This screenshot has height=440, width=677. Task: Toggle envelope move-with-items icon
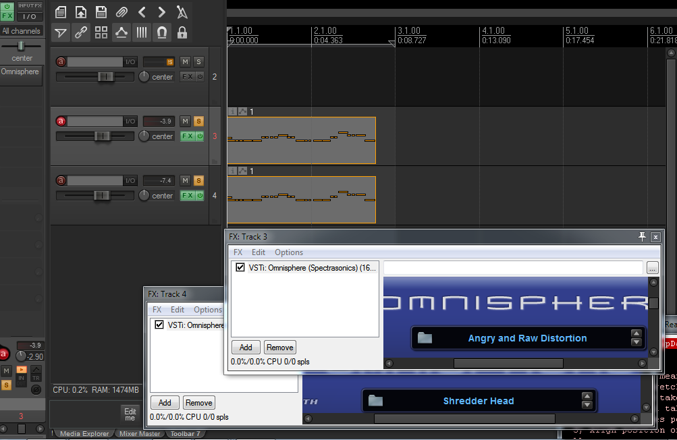click(x=121, y=32)
